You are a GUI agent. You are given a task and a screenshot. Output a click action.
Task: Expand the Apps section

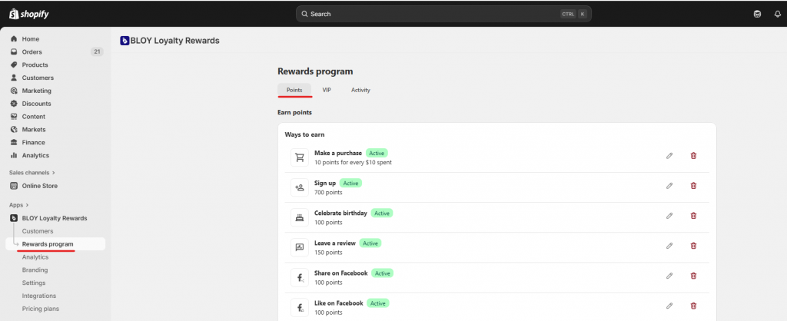click(x=19, y=205)
